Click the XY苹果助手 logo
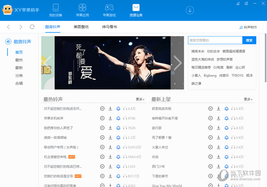The height and width of the screenshot is (187, 267). pos(20,10)
